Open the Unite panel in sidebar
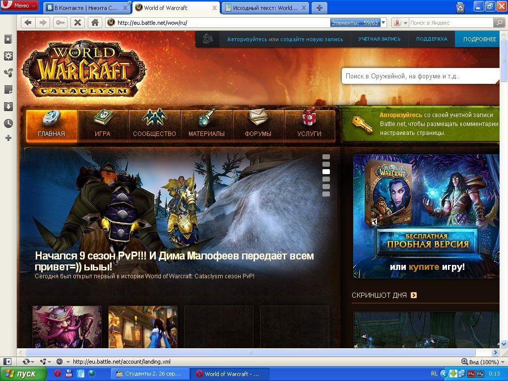This screenshot has height=381, width=508. tap(8, 72)
